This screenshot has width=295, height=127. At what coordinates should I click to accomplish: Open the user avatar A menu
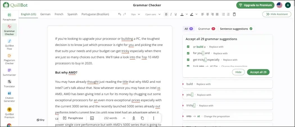click(x=288, y=5)
